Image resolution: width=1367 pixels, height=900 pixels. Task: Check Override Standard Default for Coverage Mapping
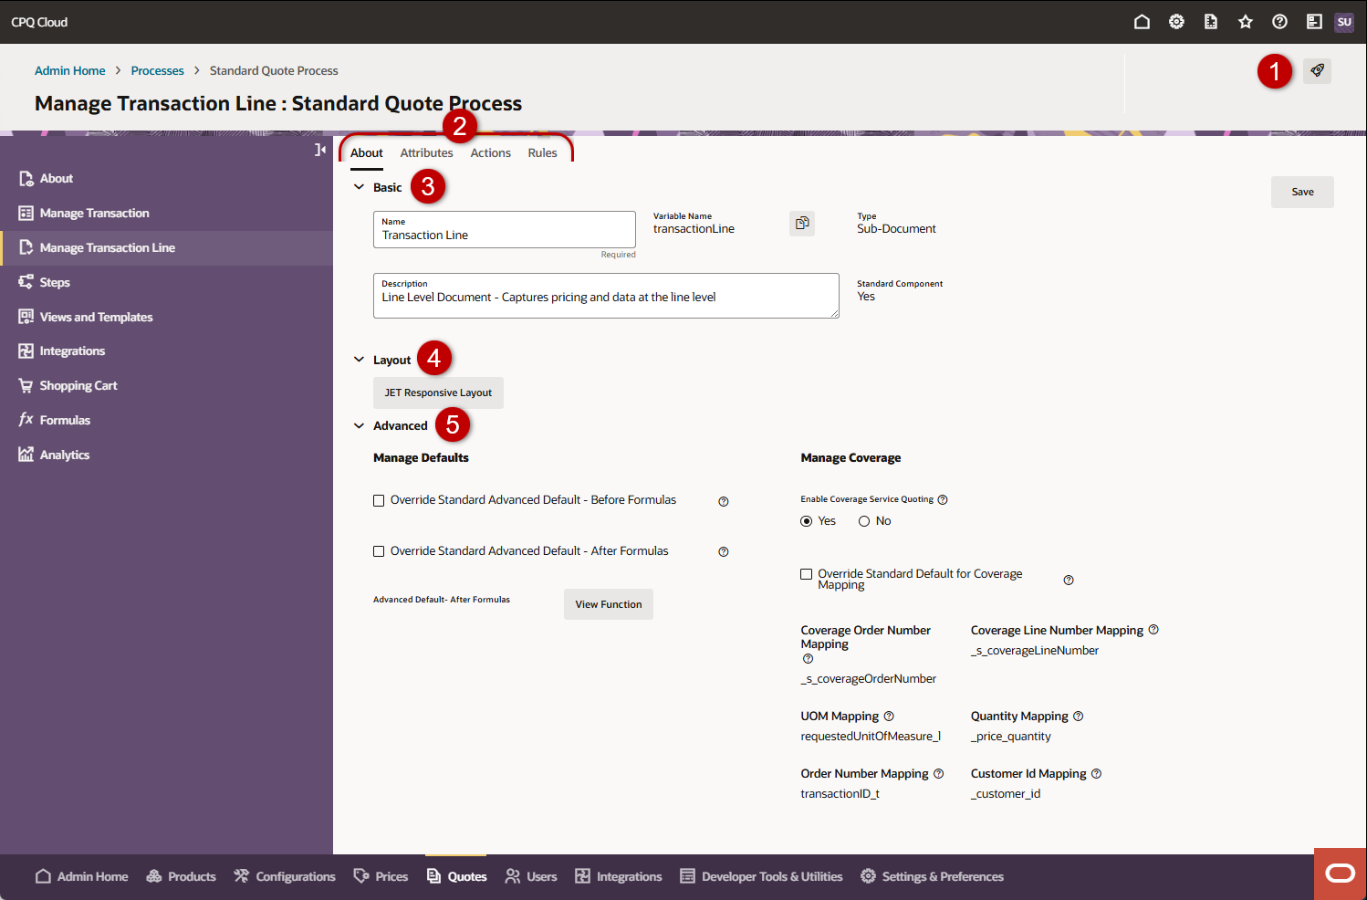806,573
